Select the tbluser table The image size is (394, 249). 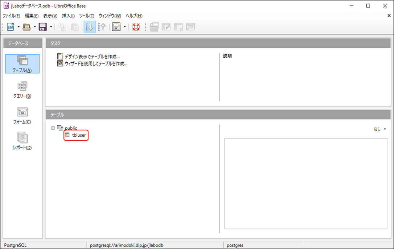coord(79,135)
